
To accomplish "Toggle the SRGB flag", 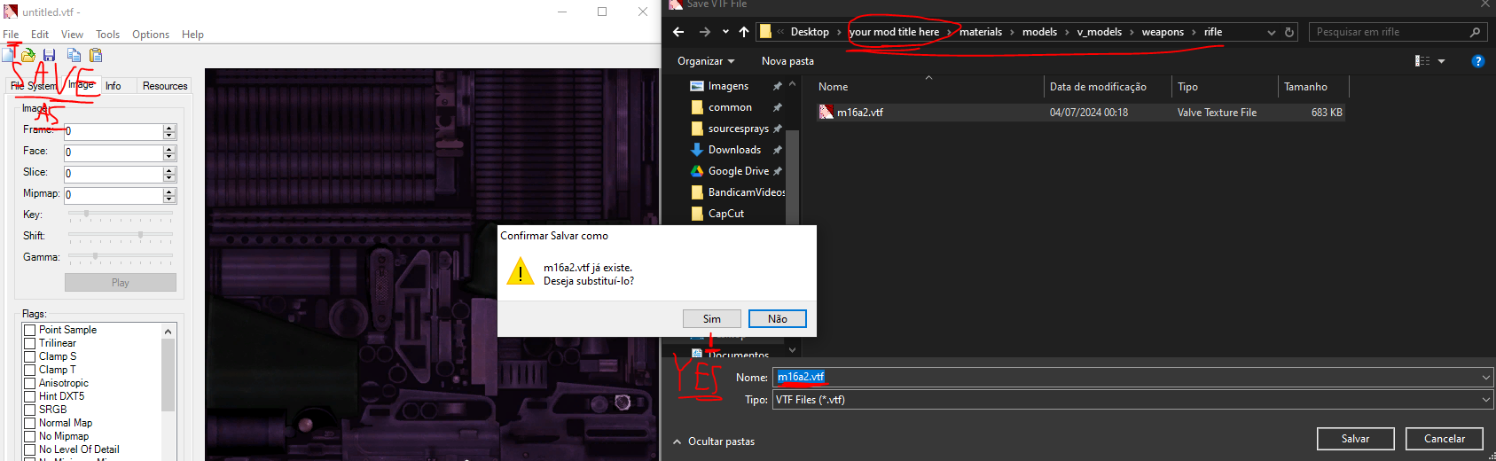I will 29,410.
